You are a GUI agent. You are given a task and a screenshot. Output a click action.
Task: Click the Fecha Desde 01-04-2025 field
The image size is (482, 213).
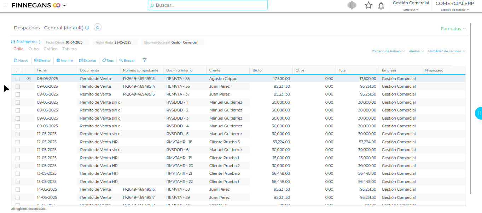click(66, 42)
